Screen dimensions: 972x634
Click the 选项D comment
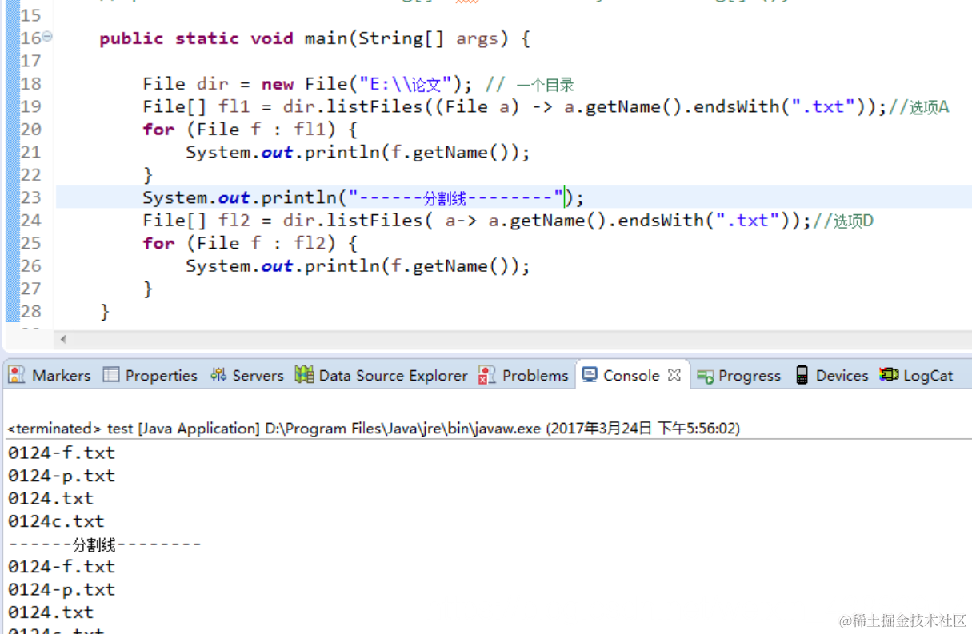click(843, 221)
